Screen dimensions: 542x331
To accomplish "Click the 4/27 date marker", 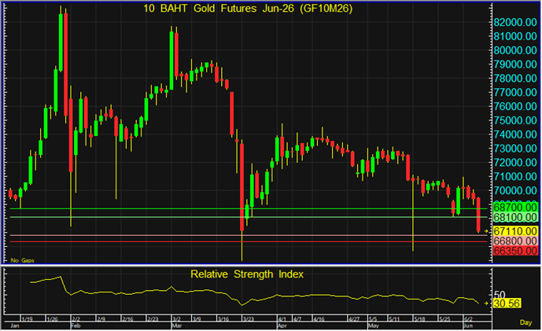I will click(354, 319).
